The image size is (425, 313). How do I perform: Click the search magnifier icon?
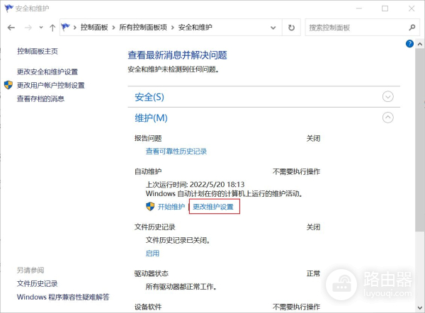412,28
